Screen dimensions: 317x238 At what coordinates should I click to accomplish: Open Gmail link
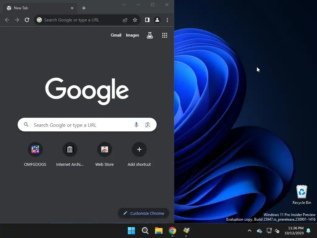[x=116, y=35]
